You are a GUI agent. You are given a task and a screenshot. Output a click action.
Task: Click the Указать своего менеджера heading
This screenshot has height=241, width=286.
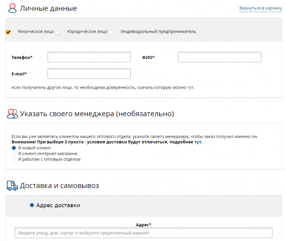(x=97, y=114)
